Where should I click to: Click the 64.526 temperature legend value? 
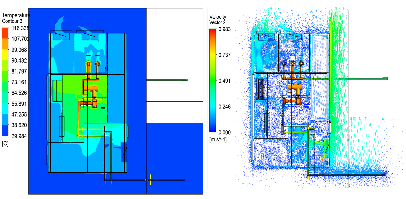(x=19, y=93)
